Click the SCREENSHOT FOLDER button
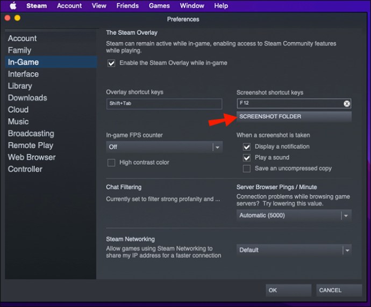This screenshot has width=371, height=307. (294, 116)
